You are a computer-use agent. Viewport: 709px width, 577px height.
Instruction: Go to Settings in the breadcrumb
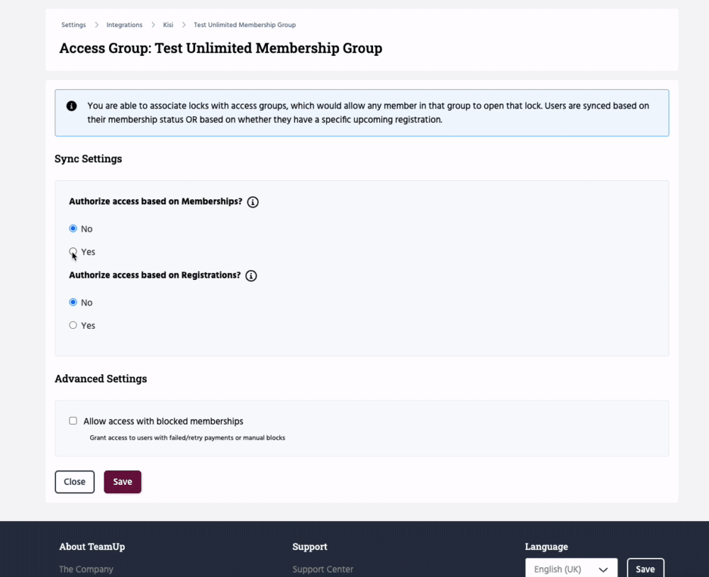tap(74, 25)
